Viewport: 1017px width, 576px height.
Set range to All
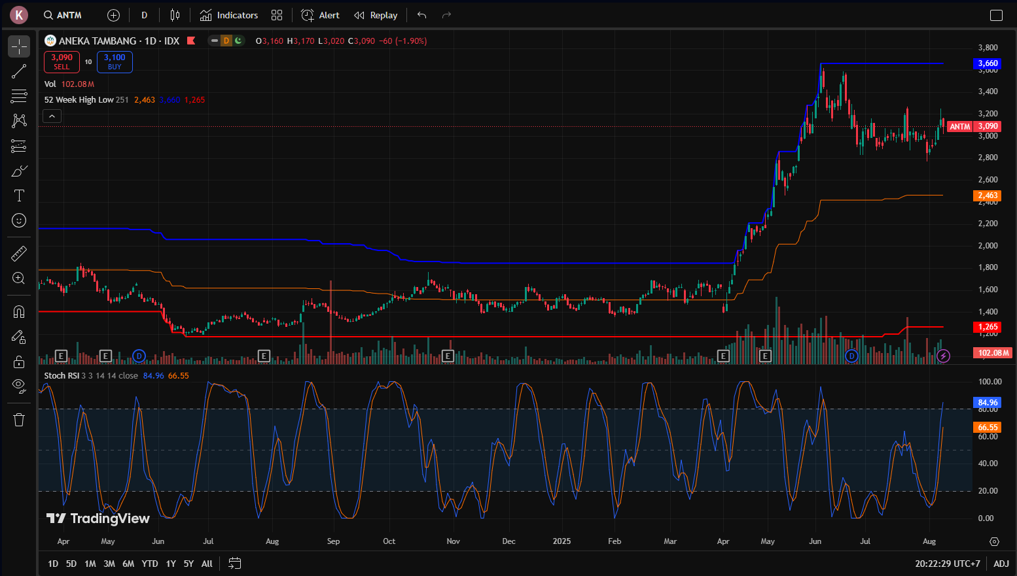207,564
